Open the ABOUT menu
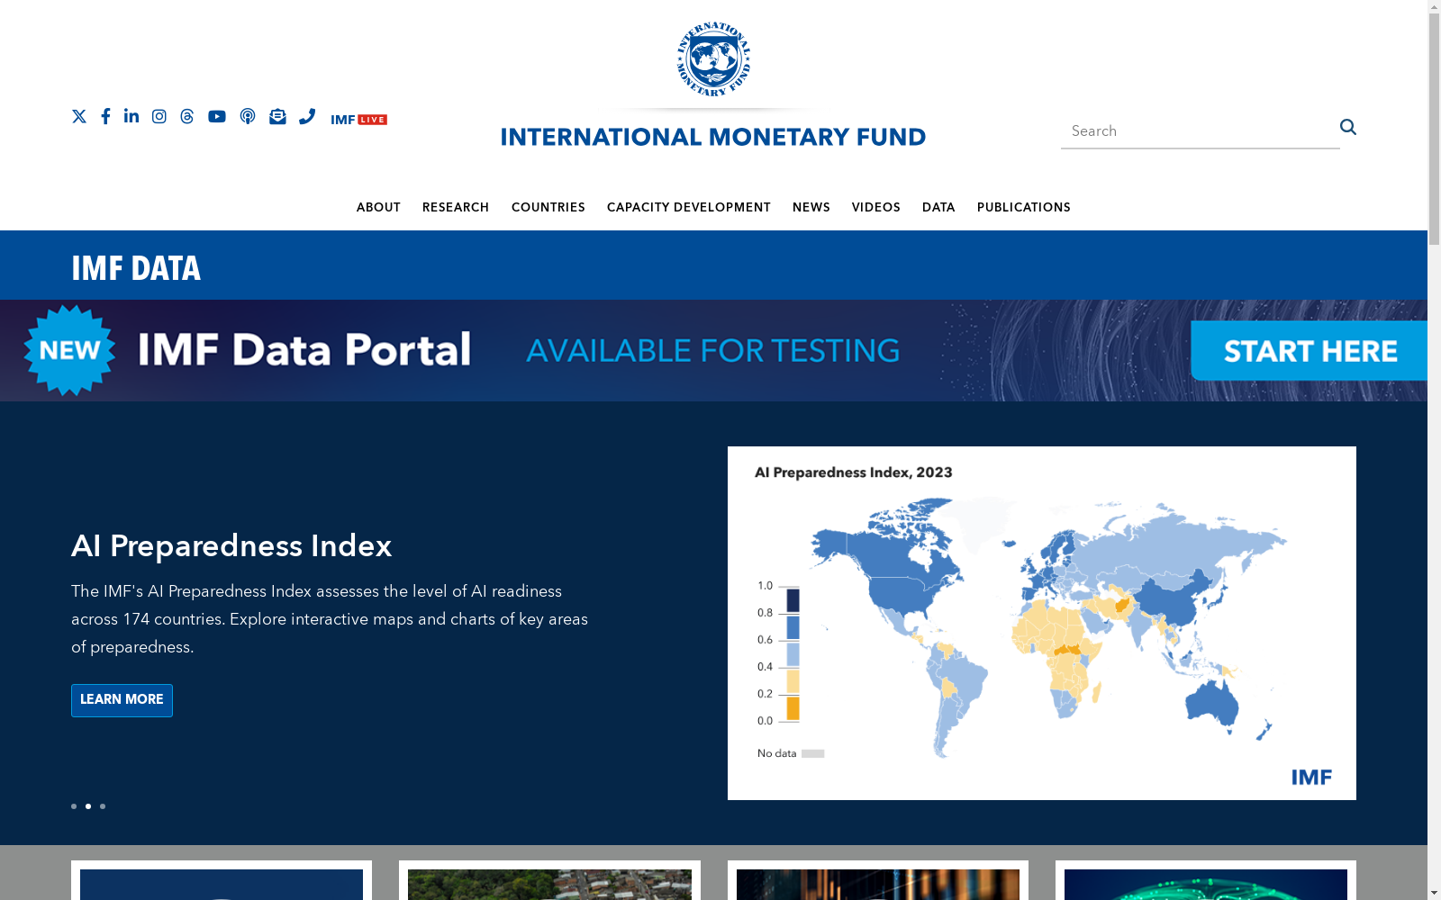The image size is (1441, 900). pos(378,208)
